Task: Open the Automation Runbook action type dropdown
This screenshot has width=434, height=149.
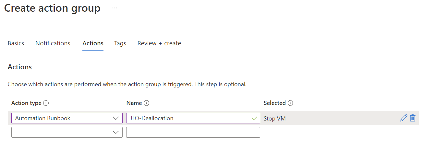Action: (x=67, y=118)
